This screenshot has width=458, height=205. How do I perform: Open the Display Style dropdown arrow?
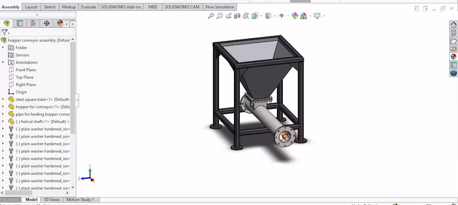click(274, 16)
